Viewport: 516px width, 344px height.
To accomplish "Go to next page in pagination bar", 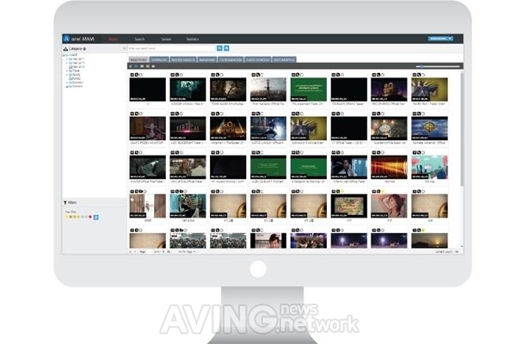I will click(x=164, y=252).
